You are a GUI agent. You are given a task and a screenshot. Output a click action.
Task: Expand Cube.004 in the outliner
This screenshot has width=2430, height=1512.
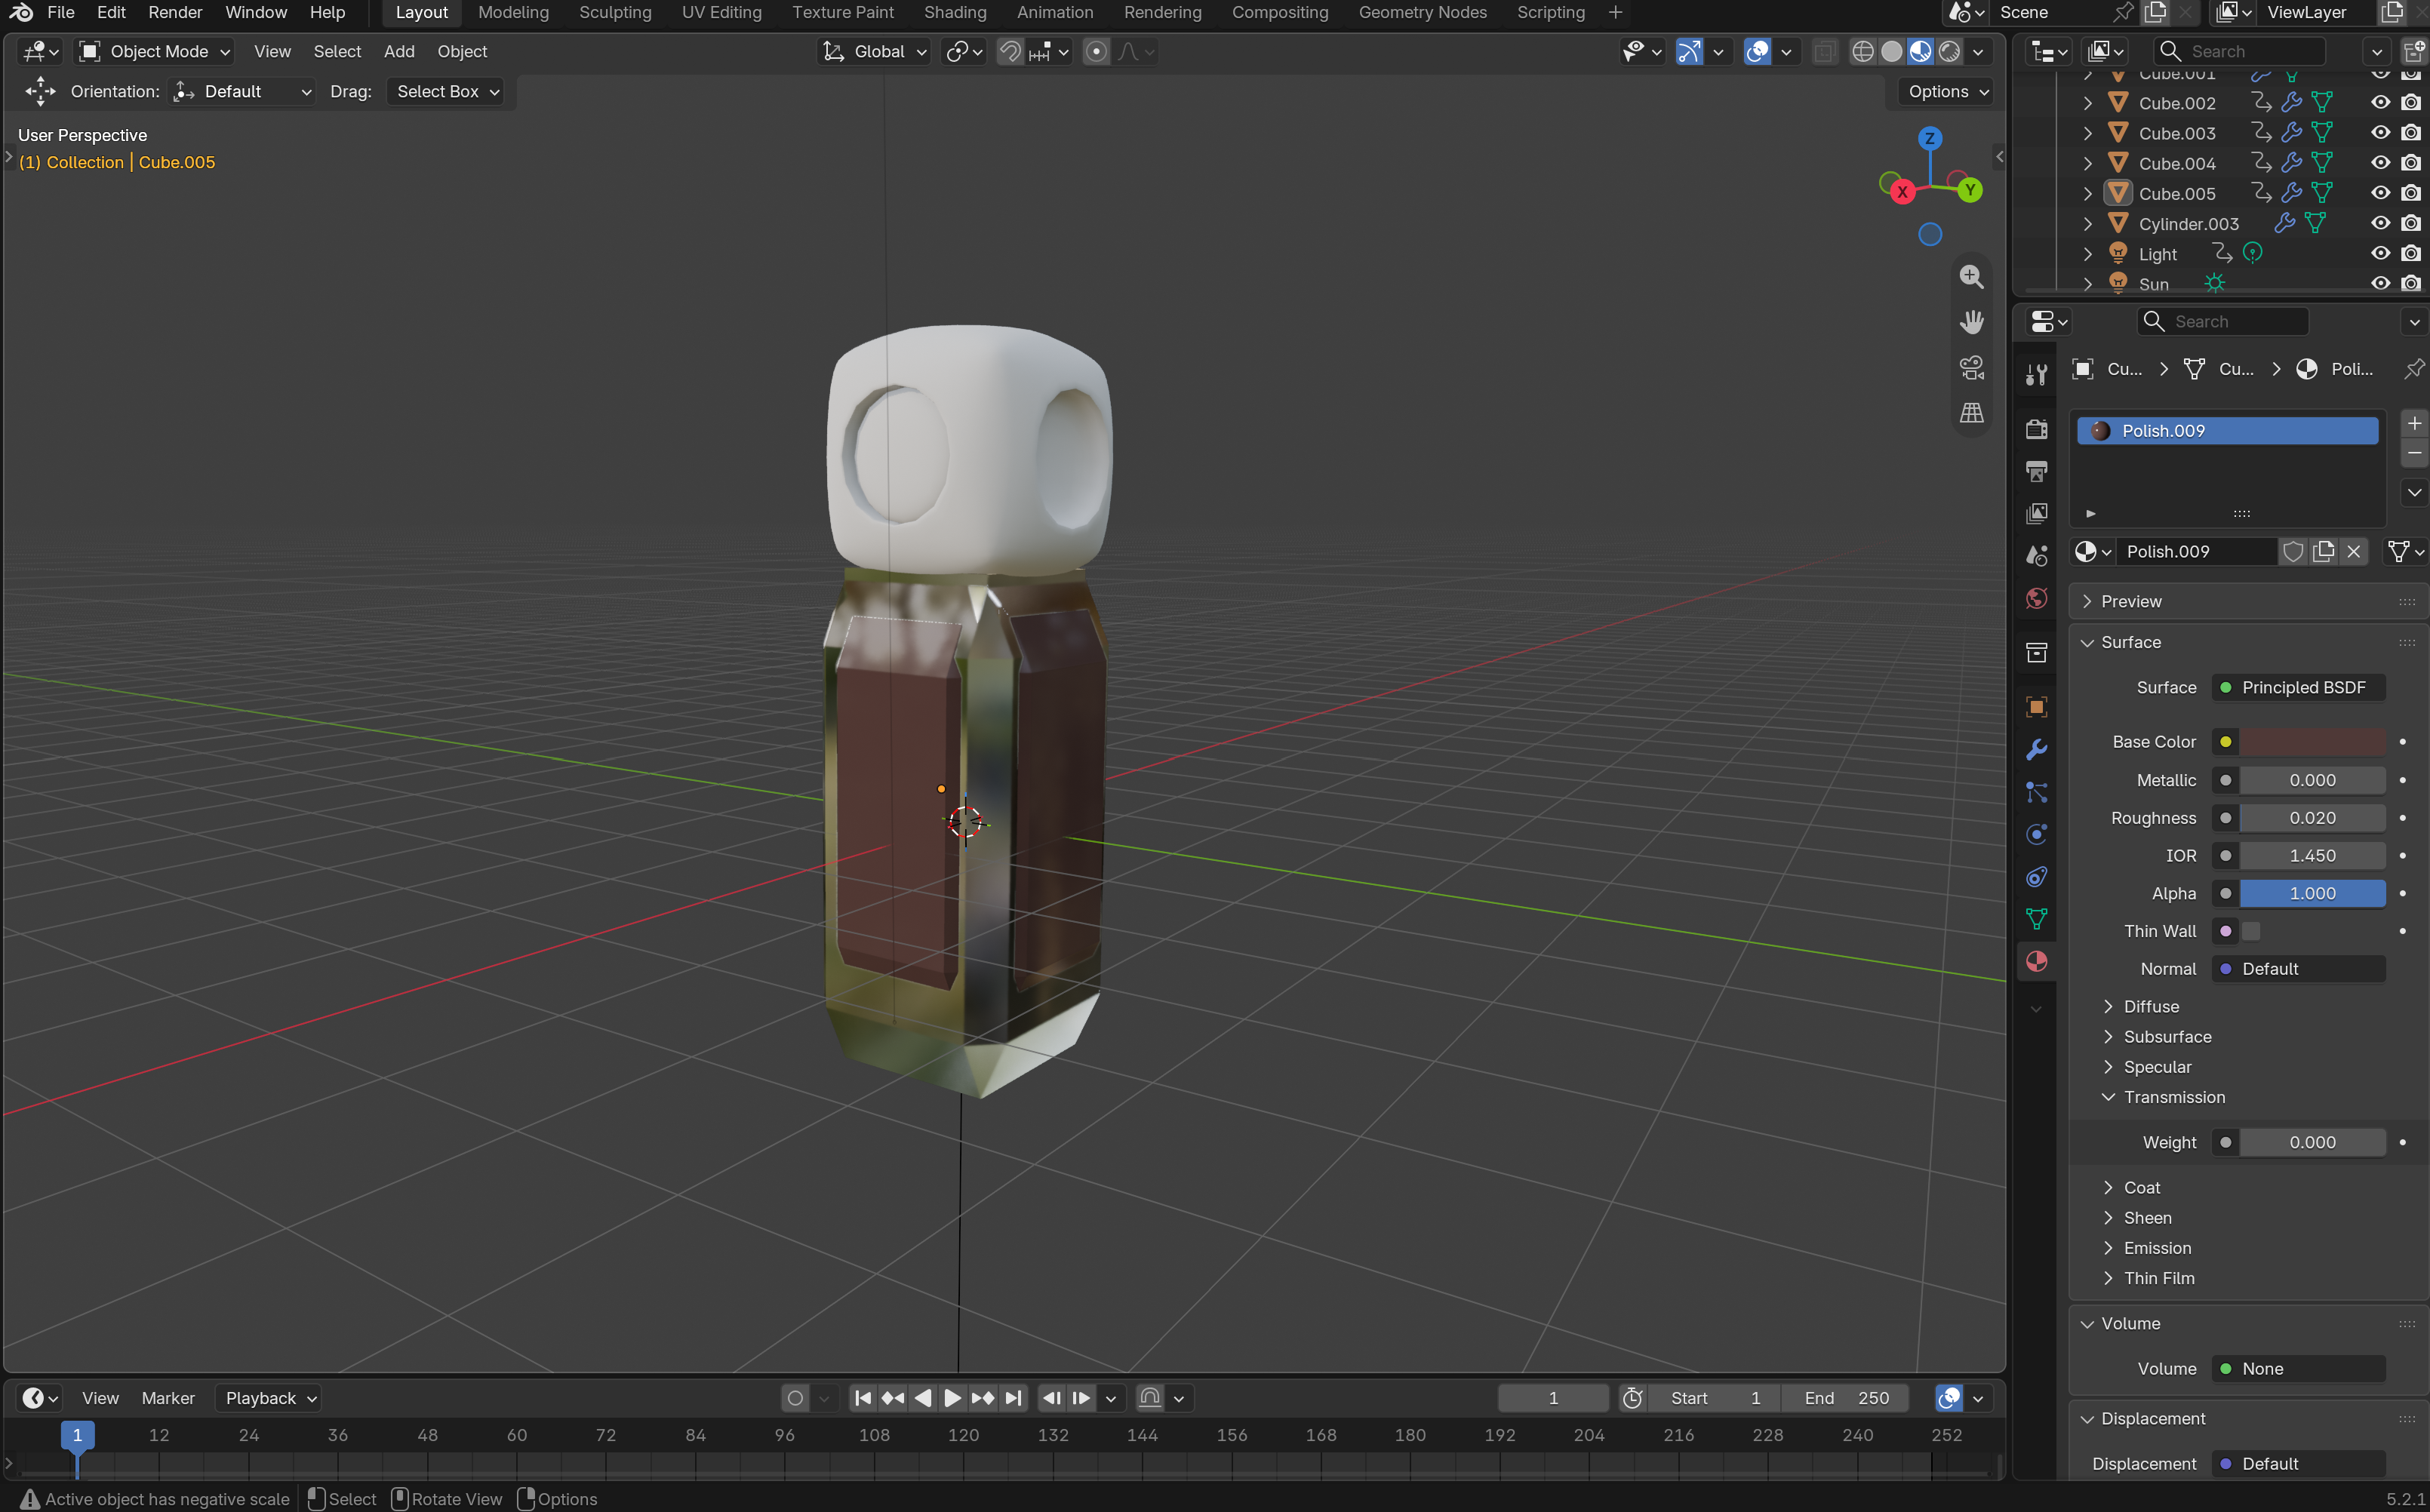2087,163
